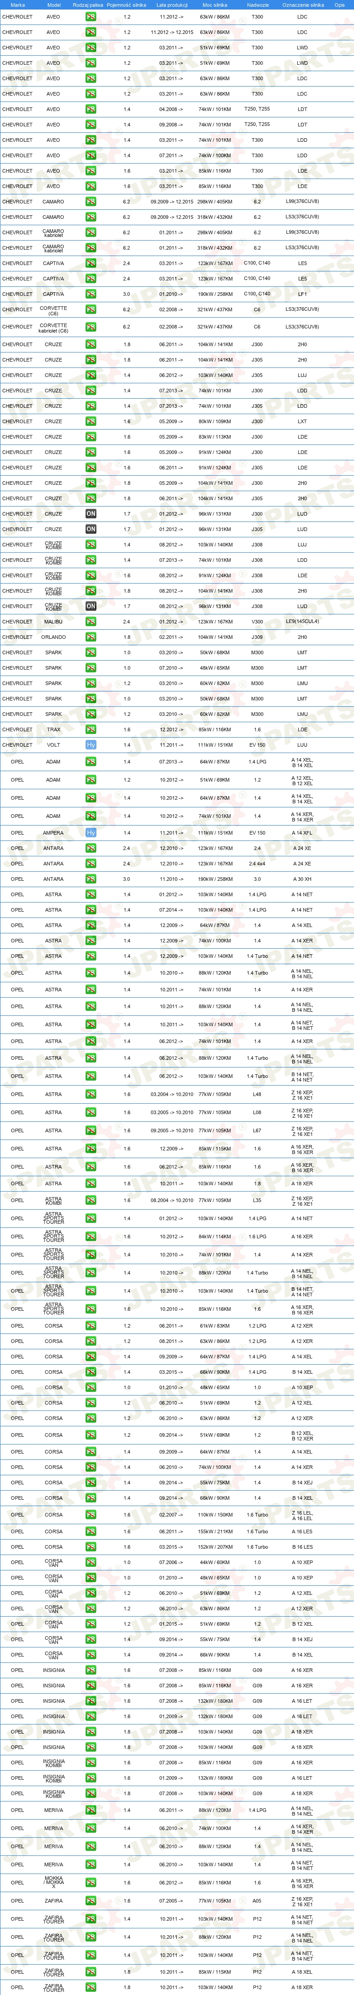Screen dimensions: 354x1995
Task: Click the ON diesel icon in CRUZE KOMBI 1.7 row
Action: click(91, 606)
